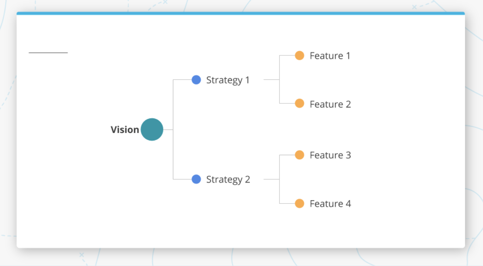Select the Strategy 2 text label
This screenshot has height=266, width=483.
pos(228,180)
